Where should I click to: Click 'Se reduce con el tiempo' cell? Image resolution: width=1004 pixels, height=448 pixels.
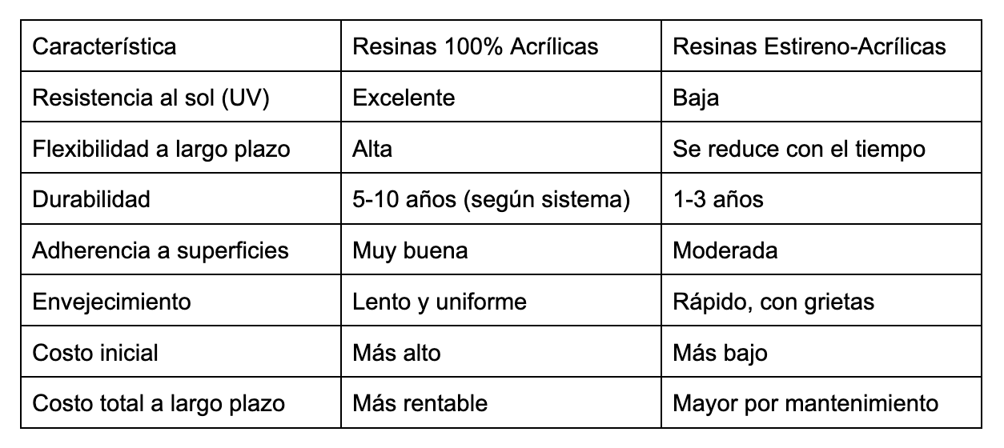(x=821, y=148)
